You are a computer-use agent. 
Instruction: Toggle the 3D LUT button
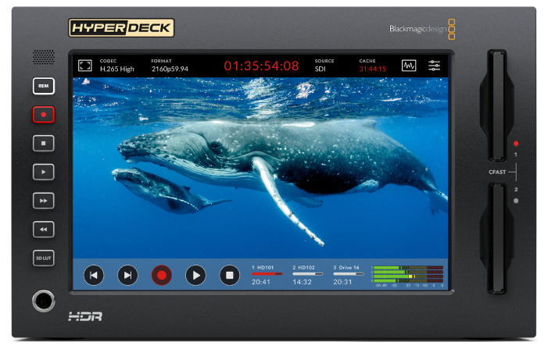[43, 258]
